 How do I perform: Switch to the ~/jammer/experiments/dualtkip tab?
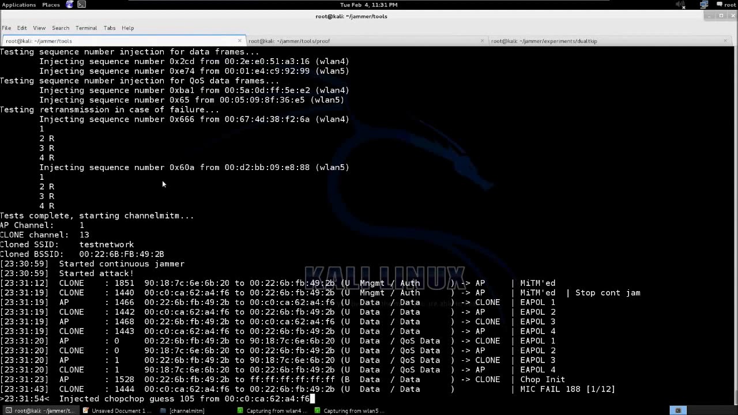point(609,41)
